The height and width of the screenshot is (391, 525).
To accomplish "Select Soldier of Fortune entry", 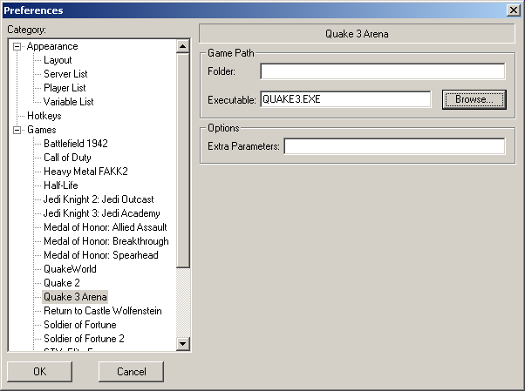I will pyautogui.click(x=80, y=325).
